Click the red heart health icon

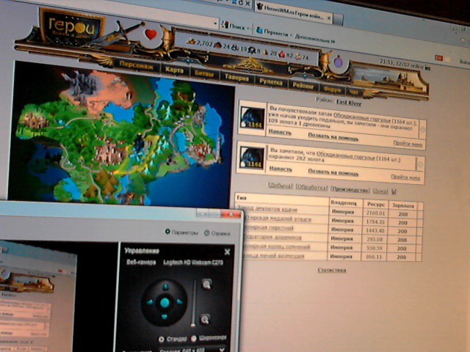click(x=151, y=34)
